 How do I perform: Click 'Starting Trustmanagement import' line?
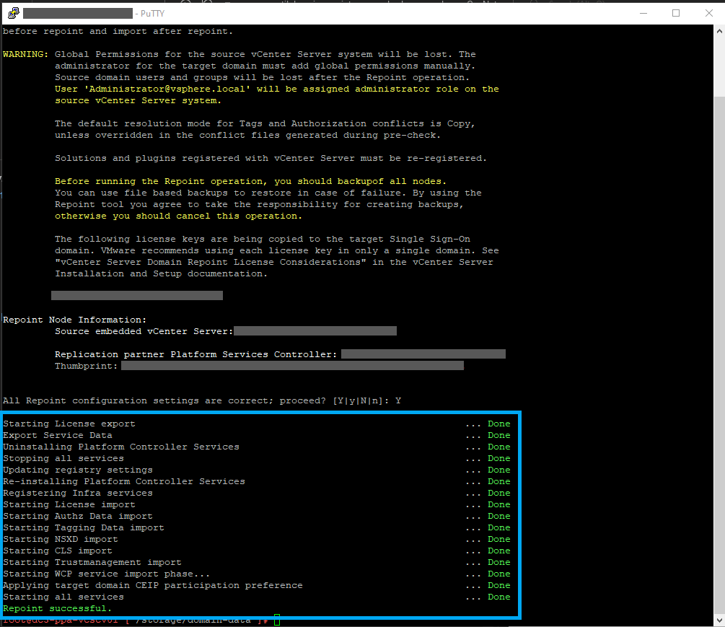[x=92, y=562]
